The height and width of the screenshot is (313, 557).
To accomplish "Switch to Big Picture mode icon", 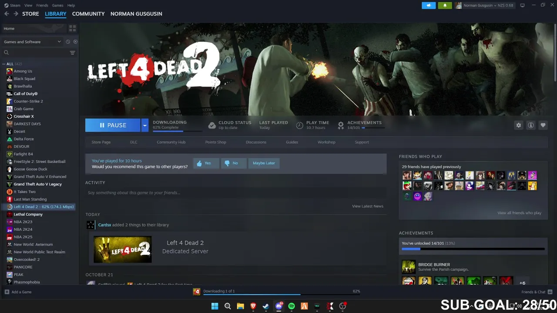I will coord(522,5).
